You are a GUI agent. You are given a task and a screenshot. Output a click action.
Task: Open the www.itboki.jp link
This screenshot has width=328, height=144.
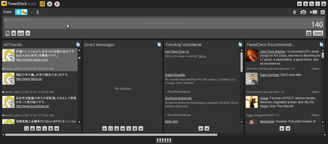pyautogui.click(x=29, y=79)
